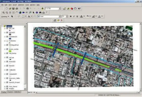Click the home icon on floating toolbar
The image size is (142, 97).
pos(55,20)
